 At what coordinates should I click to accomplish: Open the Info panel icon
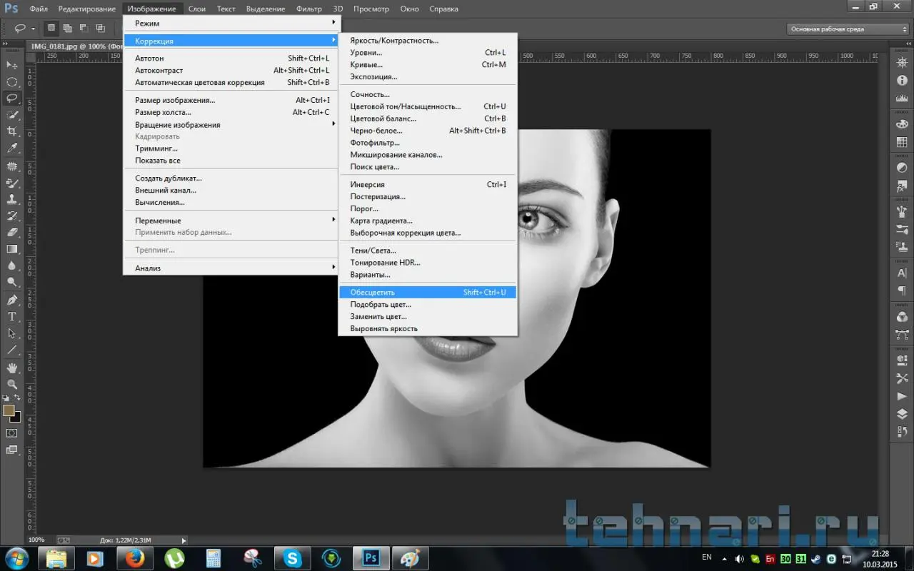(902, 81)
